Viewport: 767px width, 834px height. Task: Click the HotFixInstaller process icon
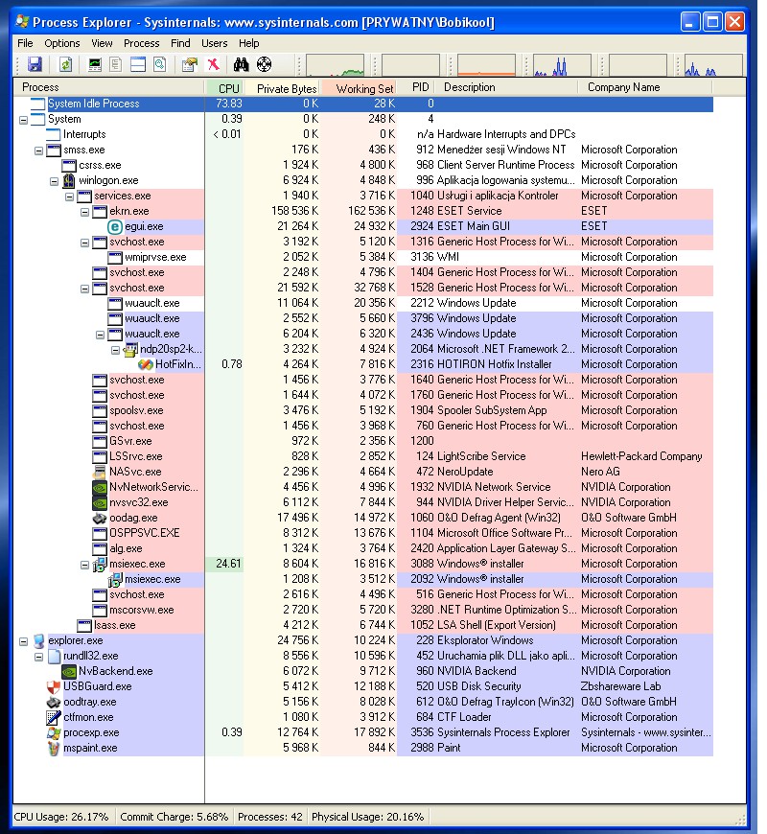tap(146, 365)
